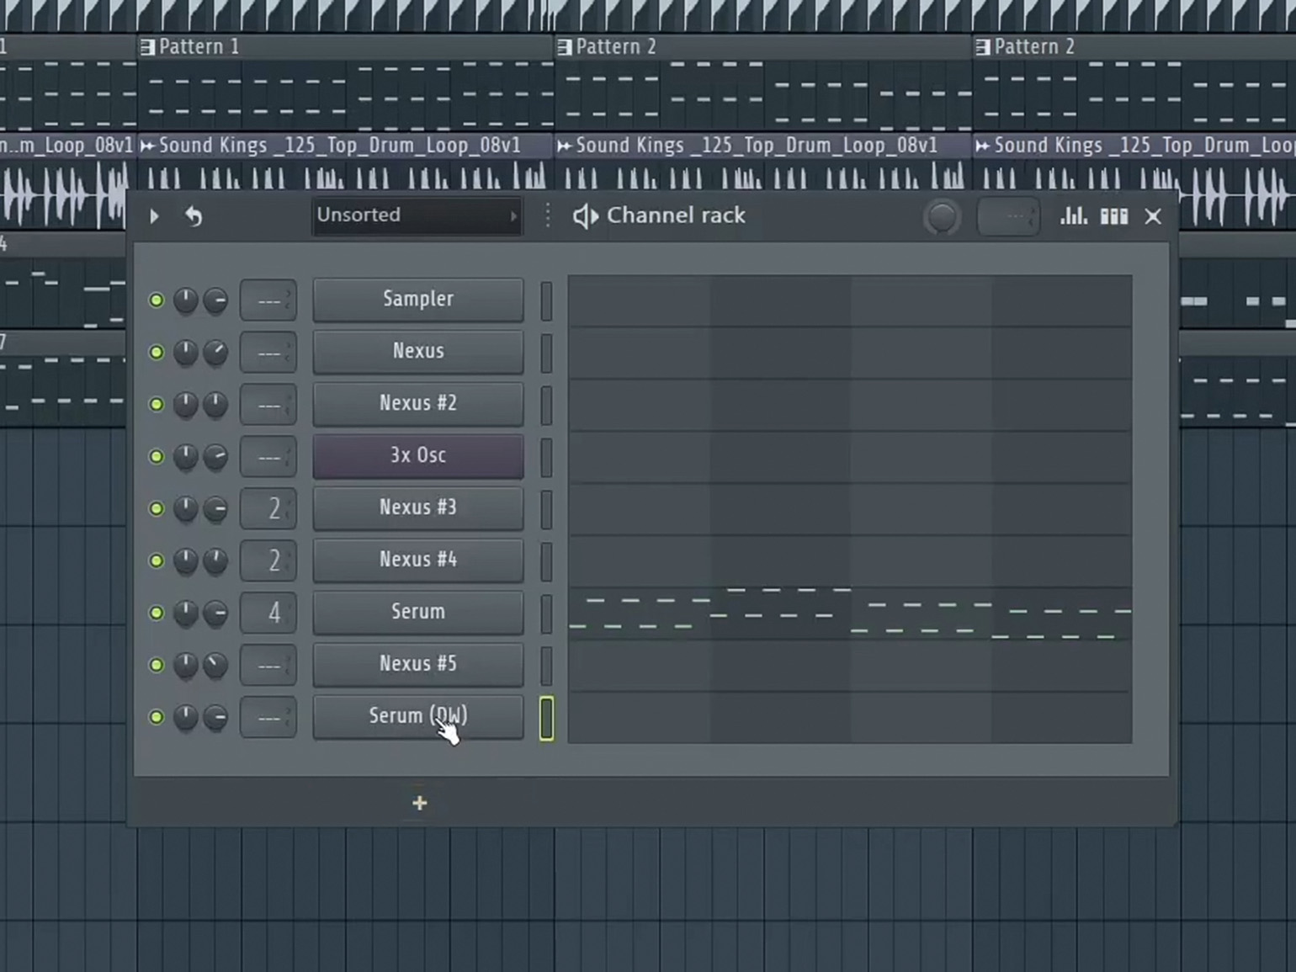Image resolution: width=1296 pixels, height=972 pixels.
Task: Click the Sampler channel panning knob
Action: [x=185, y=300]
